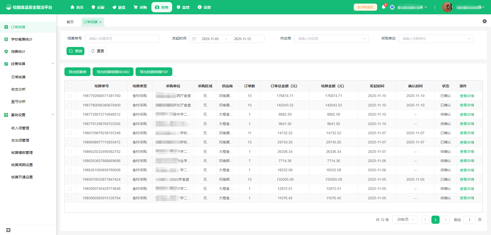Click the user avatar picture

[x=447, y=7]
